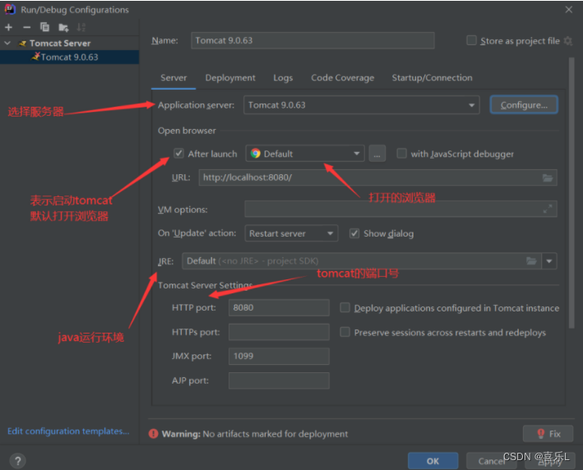Click the browser ellipsis button
583x470 pixels.
377,154
